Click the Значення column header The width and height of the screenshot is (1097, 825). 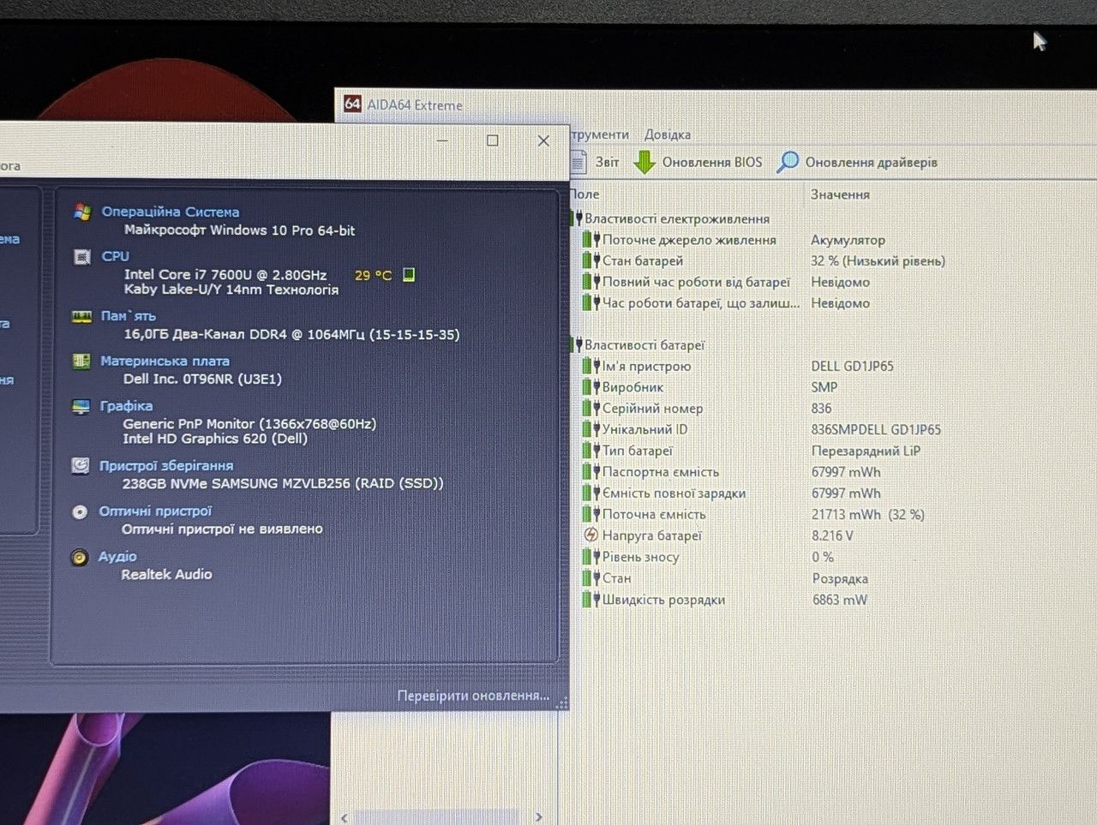[x=840, y=194]
